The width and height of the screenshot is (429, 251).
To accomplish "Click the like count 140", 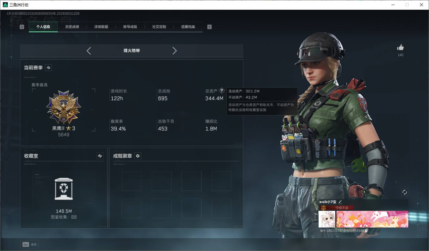I will tap(400, 55).
